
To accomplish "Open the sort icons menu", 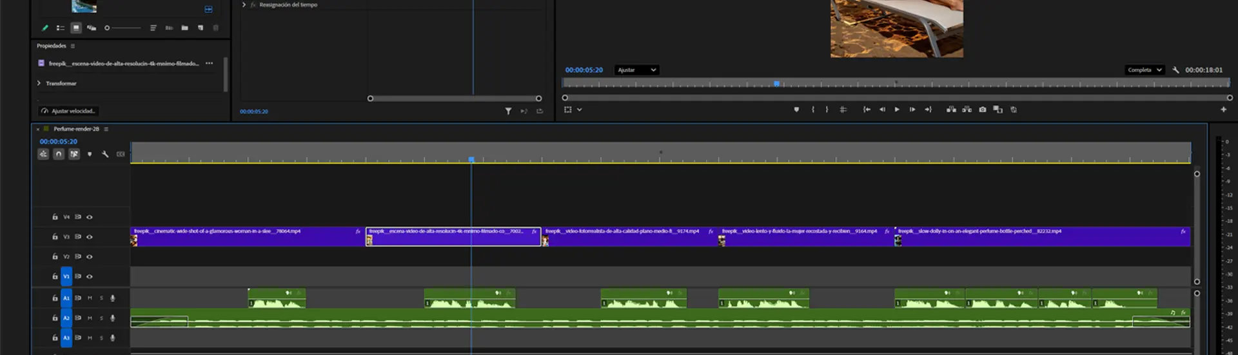I will (x=153, y=28).
